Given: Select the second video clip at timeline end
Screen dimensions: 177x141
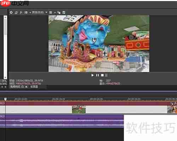Looking at the screenshot, I should coord(172,110).
